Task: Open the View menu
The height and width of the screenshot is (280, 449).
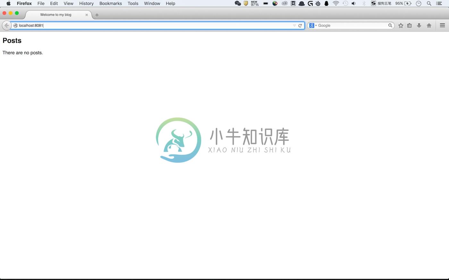Action: pyautogui.click(x=68, y=4)
